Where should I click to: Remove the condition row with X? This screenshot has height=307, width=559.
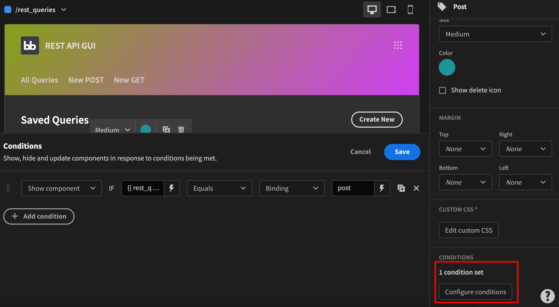(416, 188)
